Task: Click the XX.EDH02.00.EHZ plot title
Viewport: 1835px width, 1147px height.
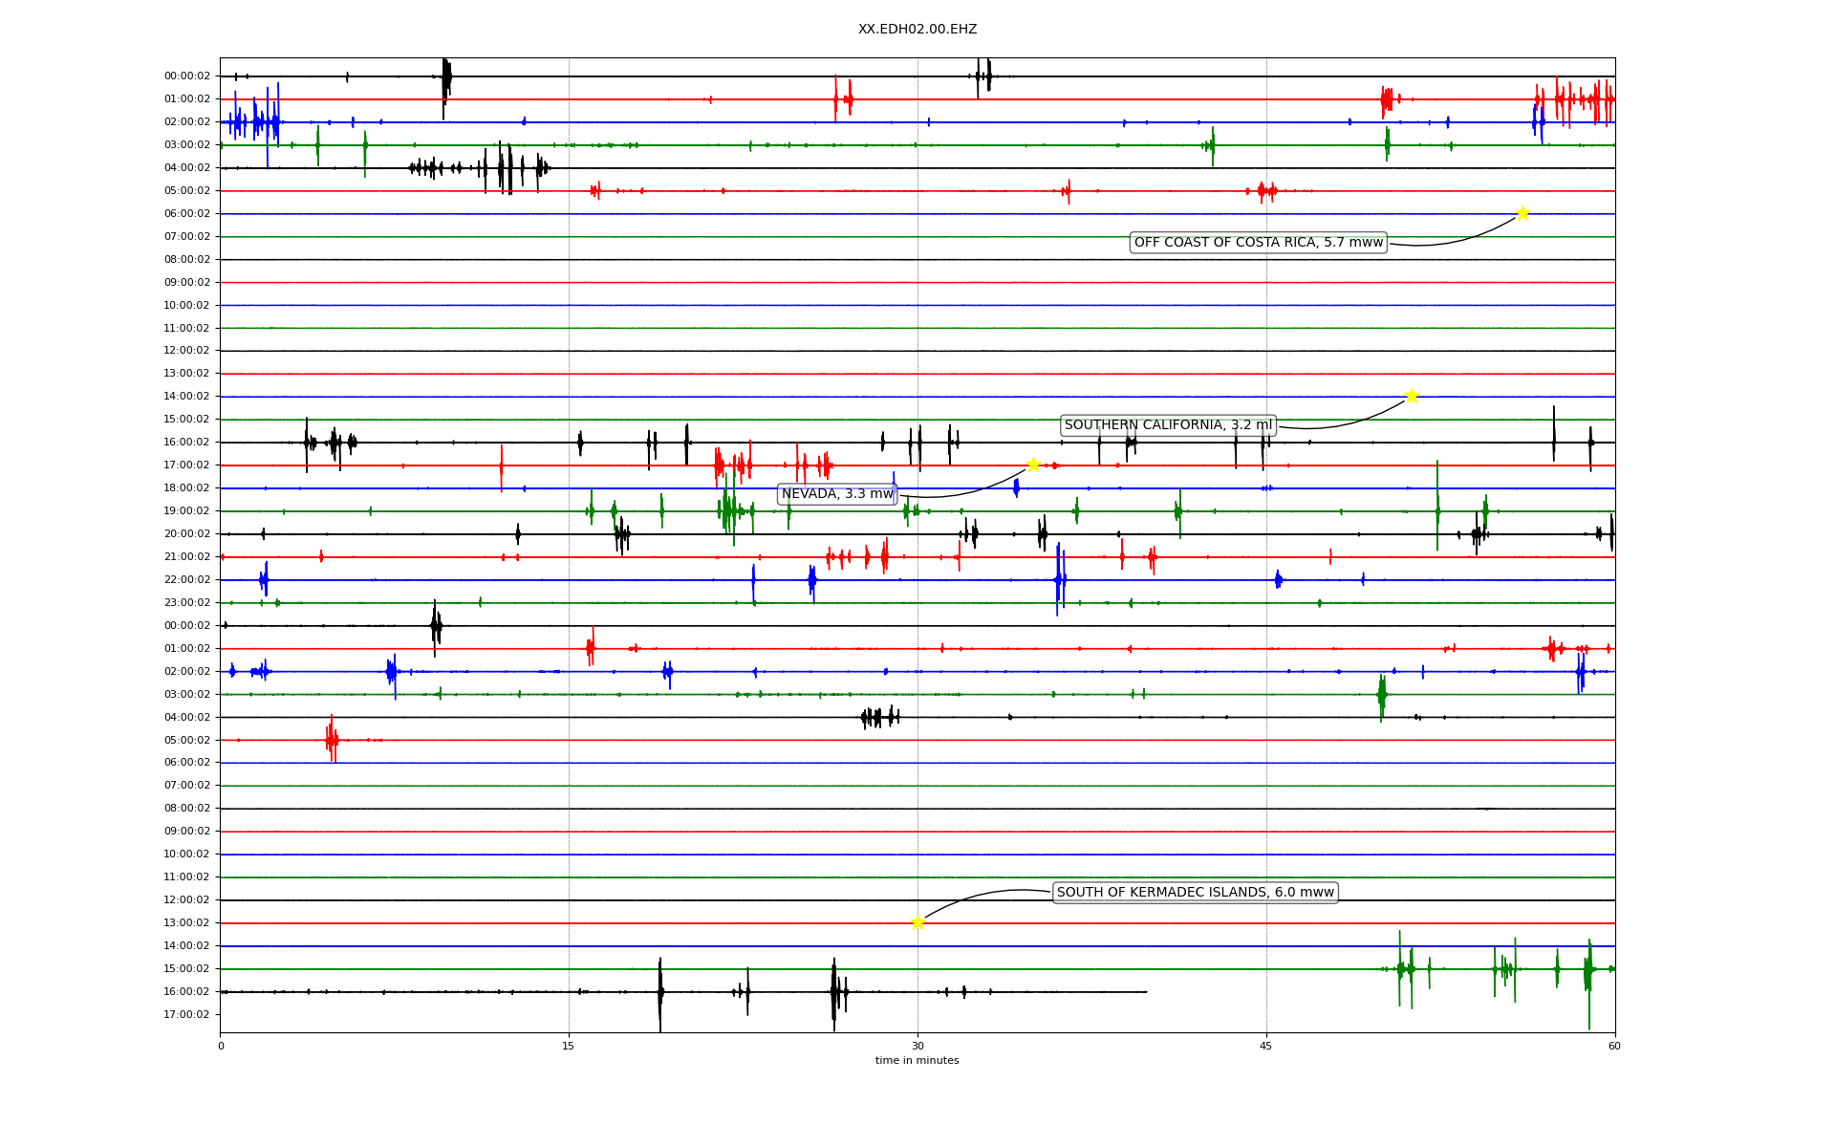Action: click(x=917, y=30)
